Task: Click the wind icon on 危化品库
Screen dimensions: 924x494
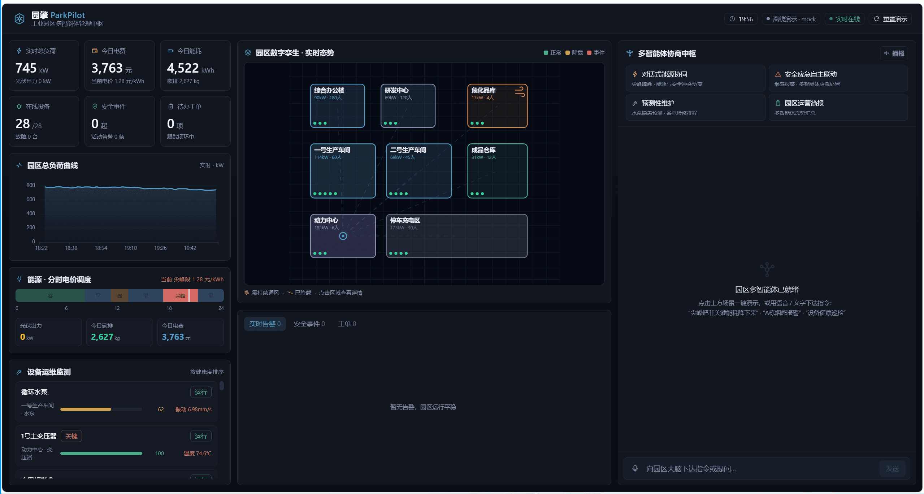Action: 520,91
